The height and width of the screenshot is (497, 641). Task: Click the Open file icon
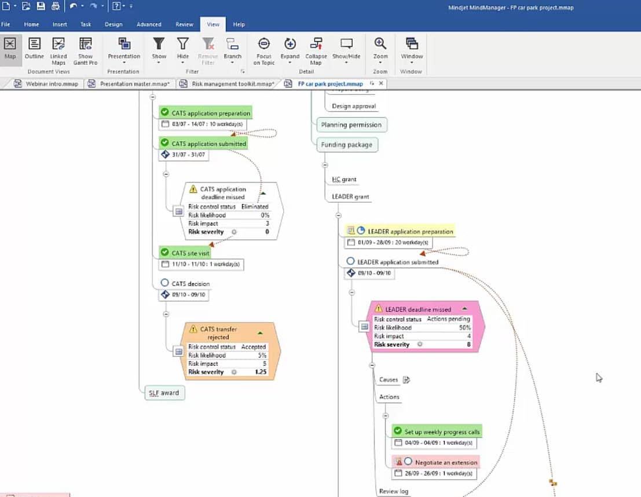(x=25, y=6)
